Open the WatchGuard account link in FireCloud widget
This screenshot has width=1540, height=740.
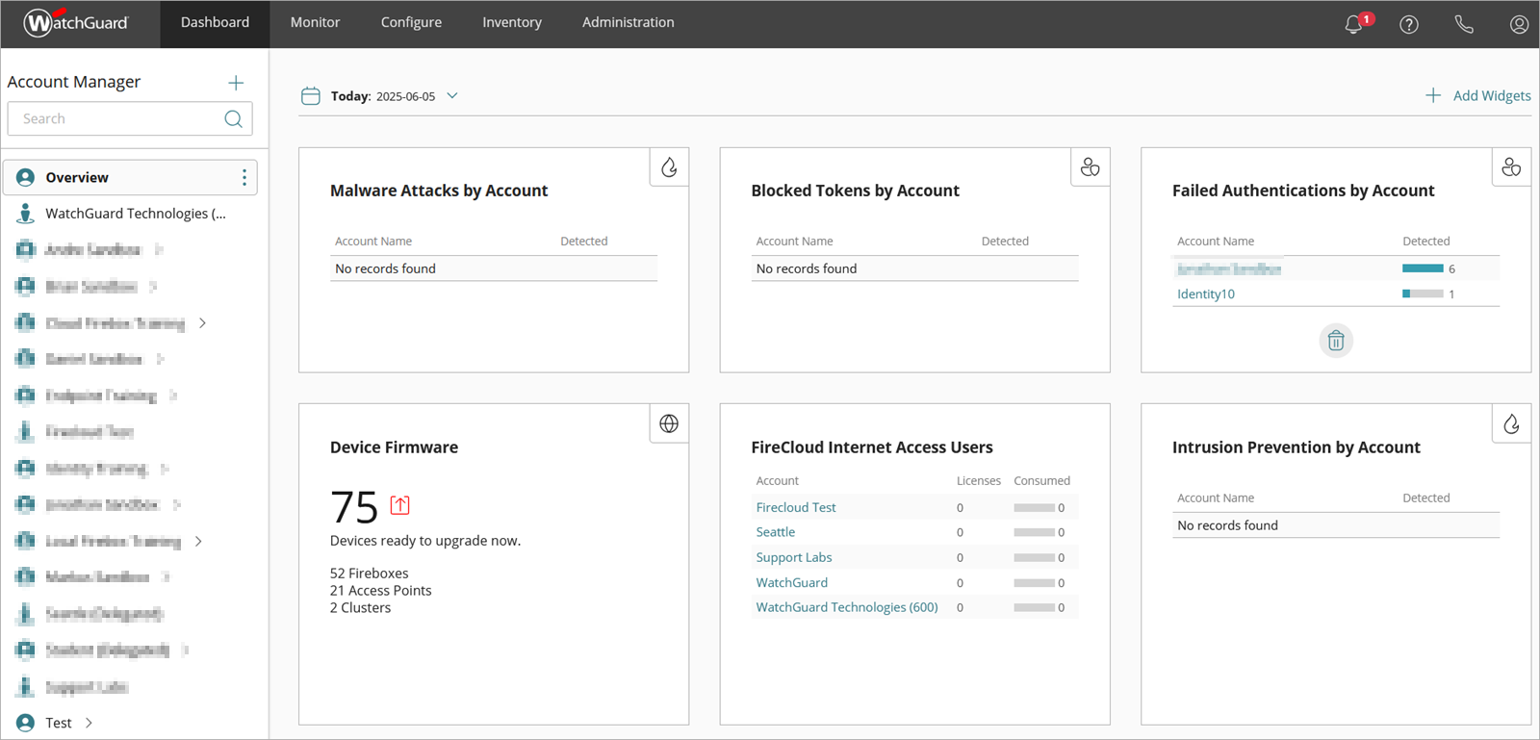[x=792, y=582]
